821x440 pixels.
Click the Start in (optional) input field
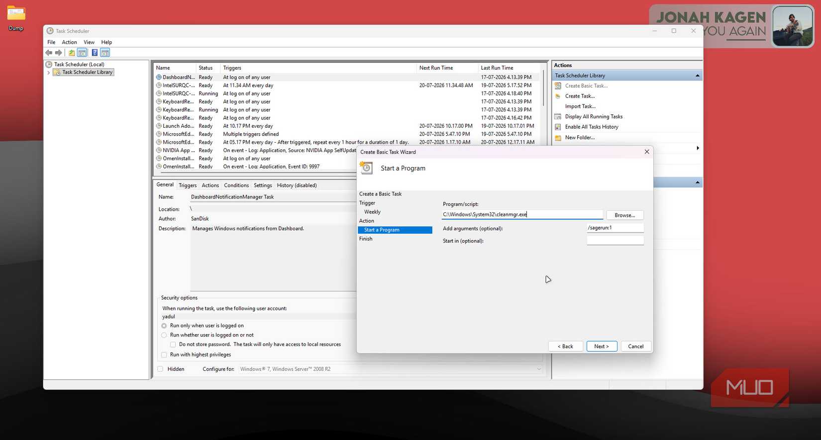coord(615,241)
